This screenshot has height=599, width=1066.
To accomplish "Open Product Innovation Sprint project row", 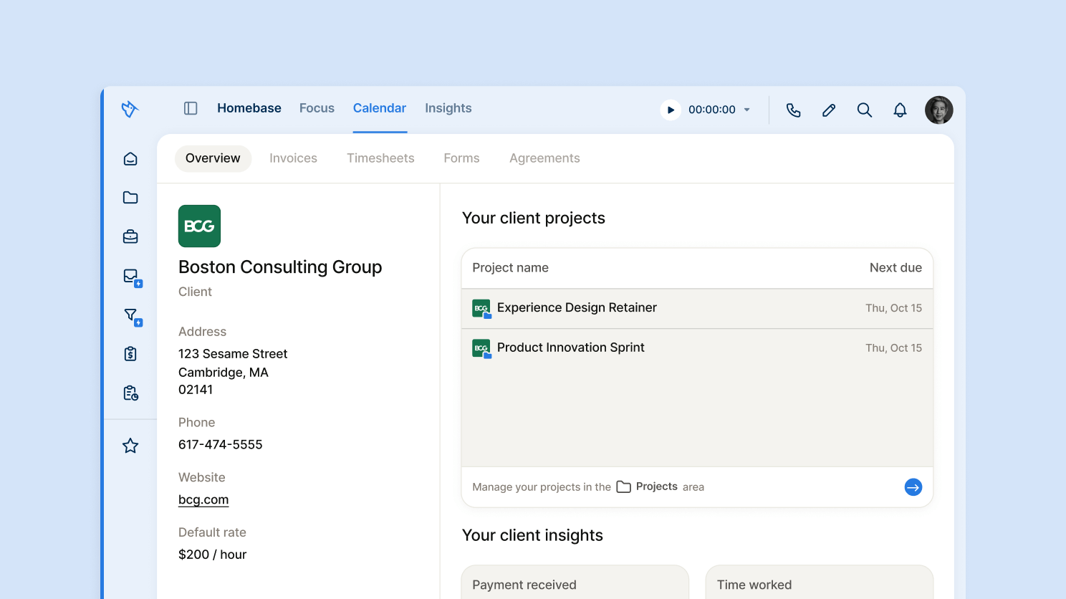I will pos(697,348).
